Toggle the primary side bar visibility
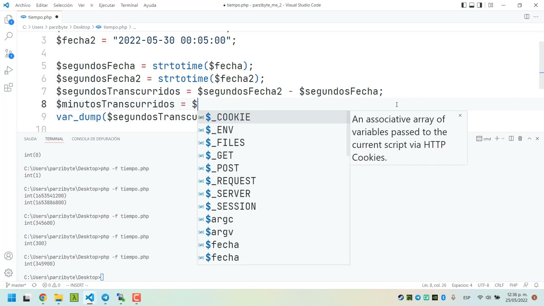 point(464,5)
